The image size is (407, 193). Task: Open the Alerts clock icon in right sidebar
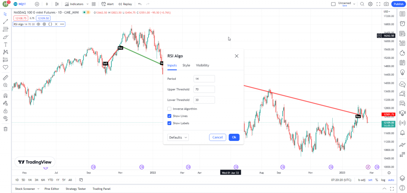pyautogui.click(x=402, y=24)
